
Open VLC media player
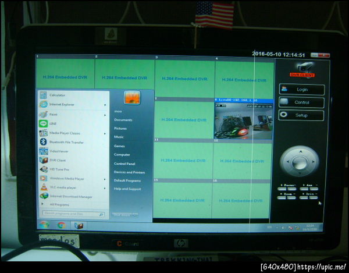pos(73,187)
